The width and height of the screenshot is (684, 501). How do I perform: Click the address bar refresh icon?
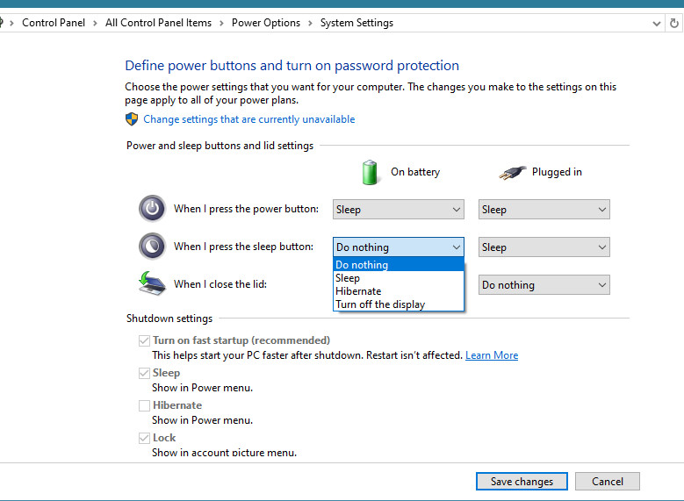674,23
